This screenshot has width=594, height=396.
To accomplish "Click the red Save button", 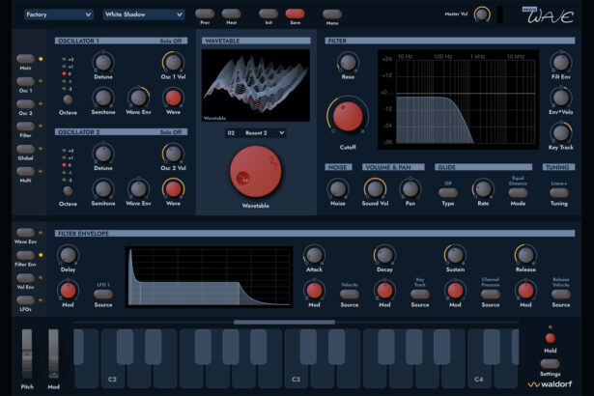I will click(x=295, y=14).
